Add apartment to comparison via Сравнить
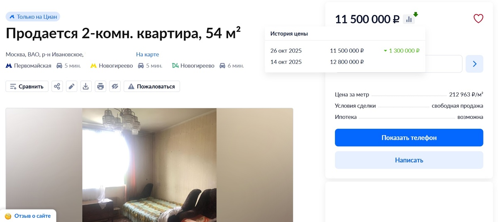The image size is (498, 222). (27, 87)
